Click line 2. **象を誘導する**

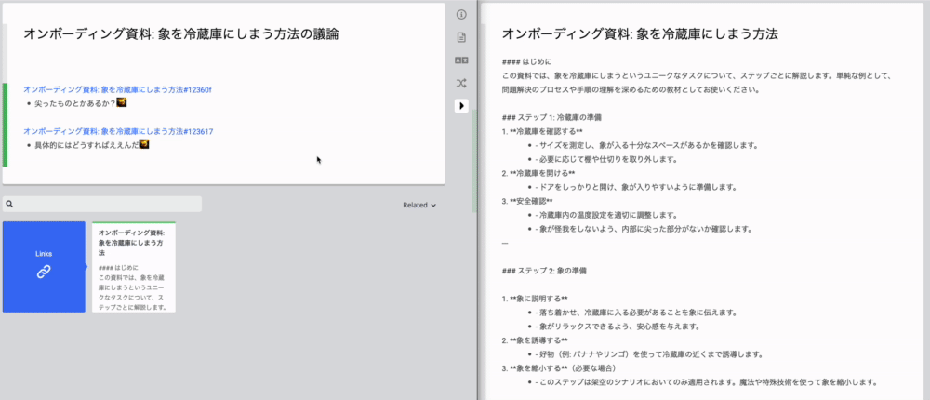(535, 340)
